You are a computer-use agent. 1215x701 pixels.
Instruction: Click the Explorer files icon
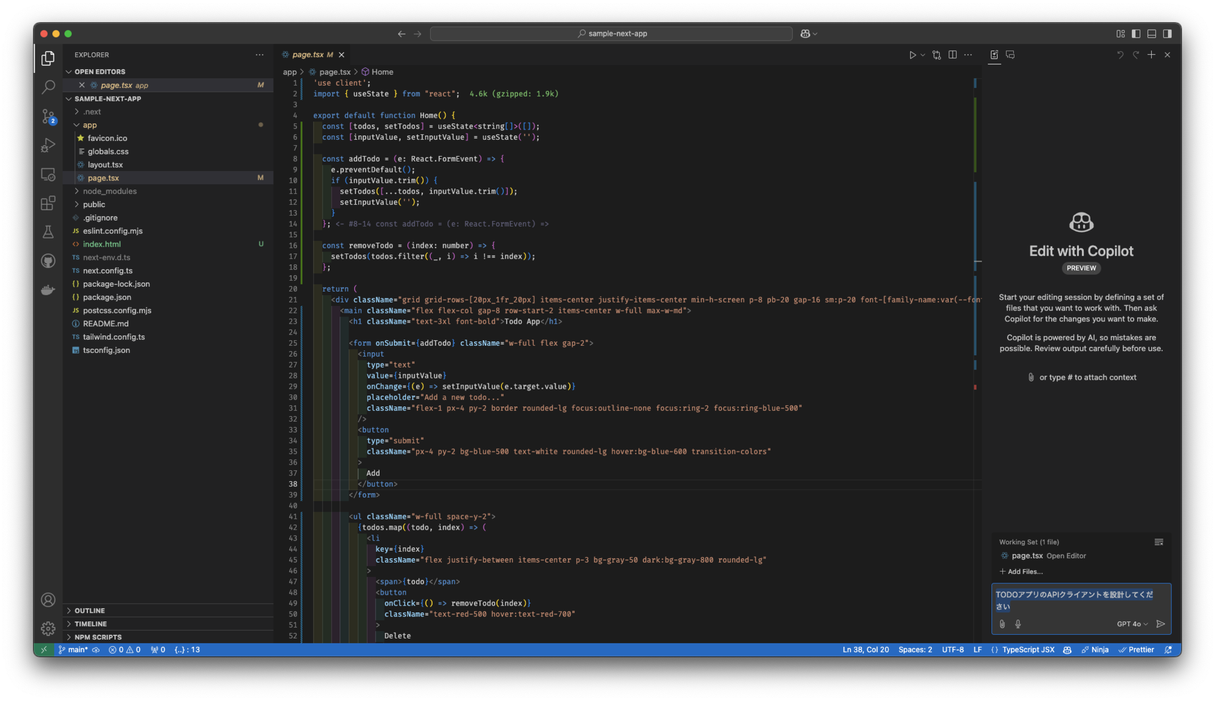48,58
